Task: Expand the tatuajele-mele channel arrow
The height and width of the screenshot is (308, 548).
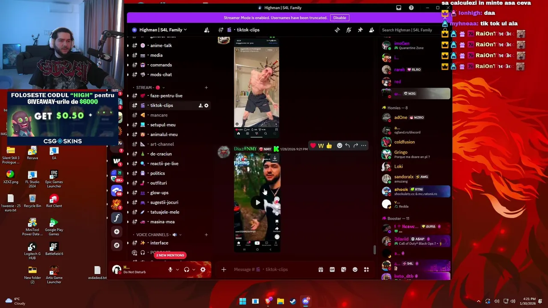Action: tap(128, 212)
